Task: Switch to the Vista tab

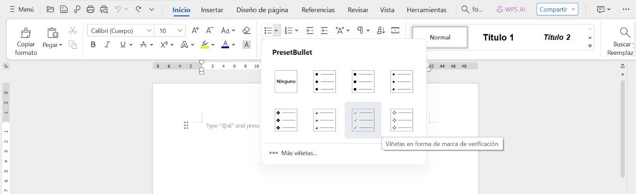Action: click(387, 9)
